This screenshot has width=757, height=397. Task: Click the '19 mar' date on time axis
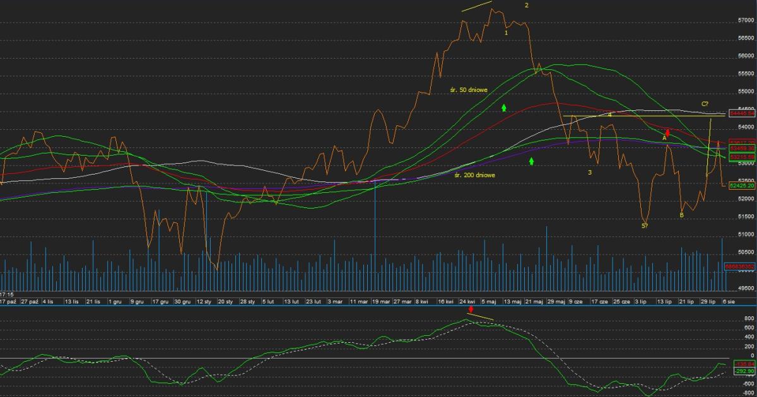(381, 302)
